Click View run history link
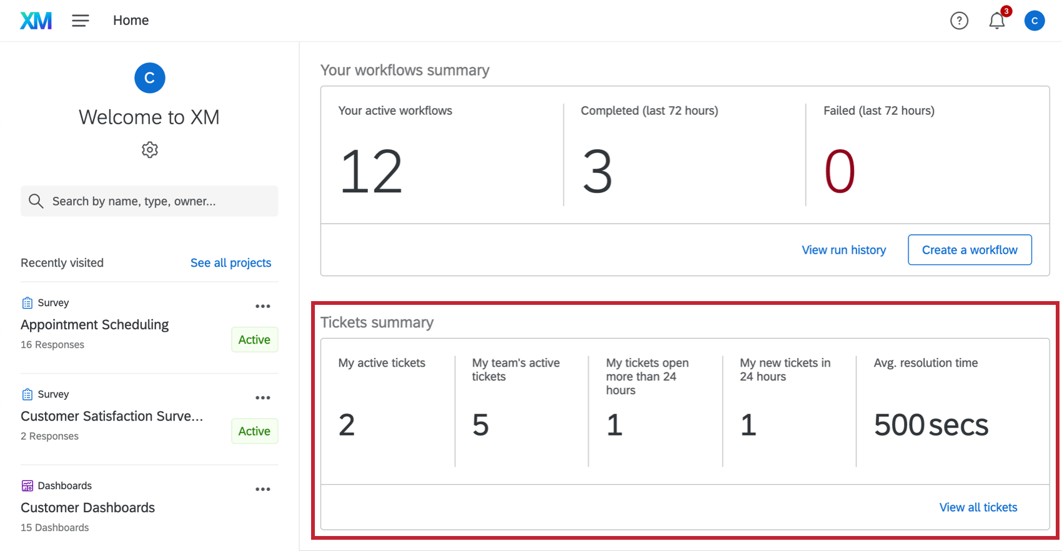Viewport: 1062px width, 551px height. 843,250
